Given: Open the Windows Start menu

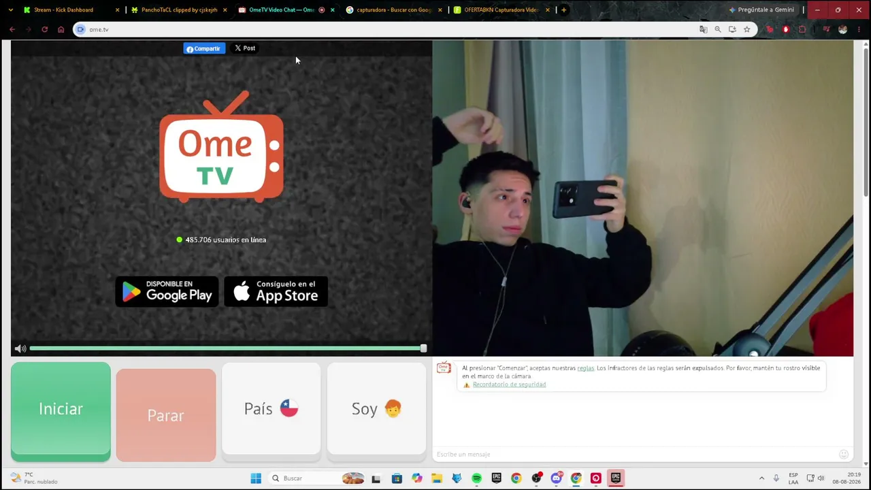Looking at the screenshot, I should click(256, 478).
